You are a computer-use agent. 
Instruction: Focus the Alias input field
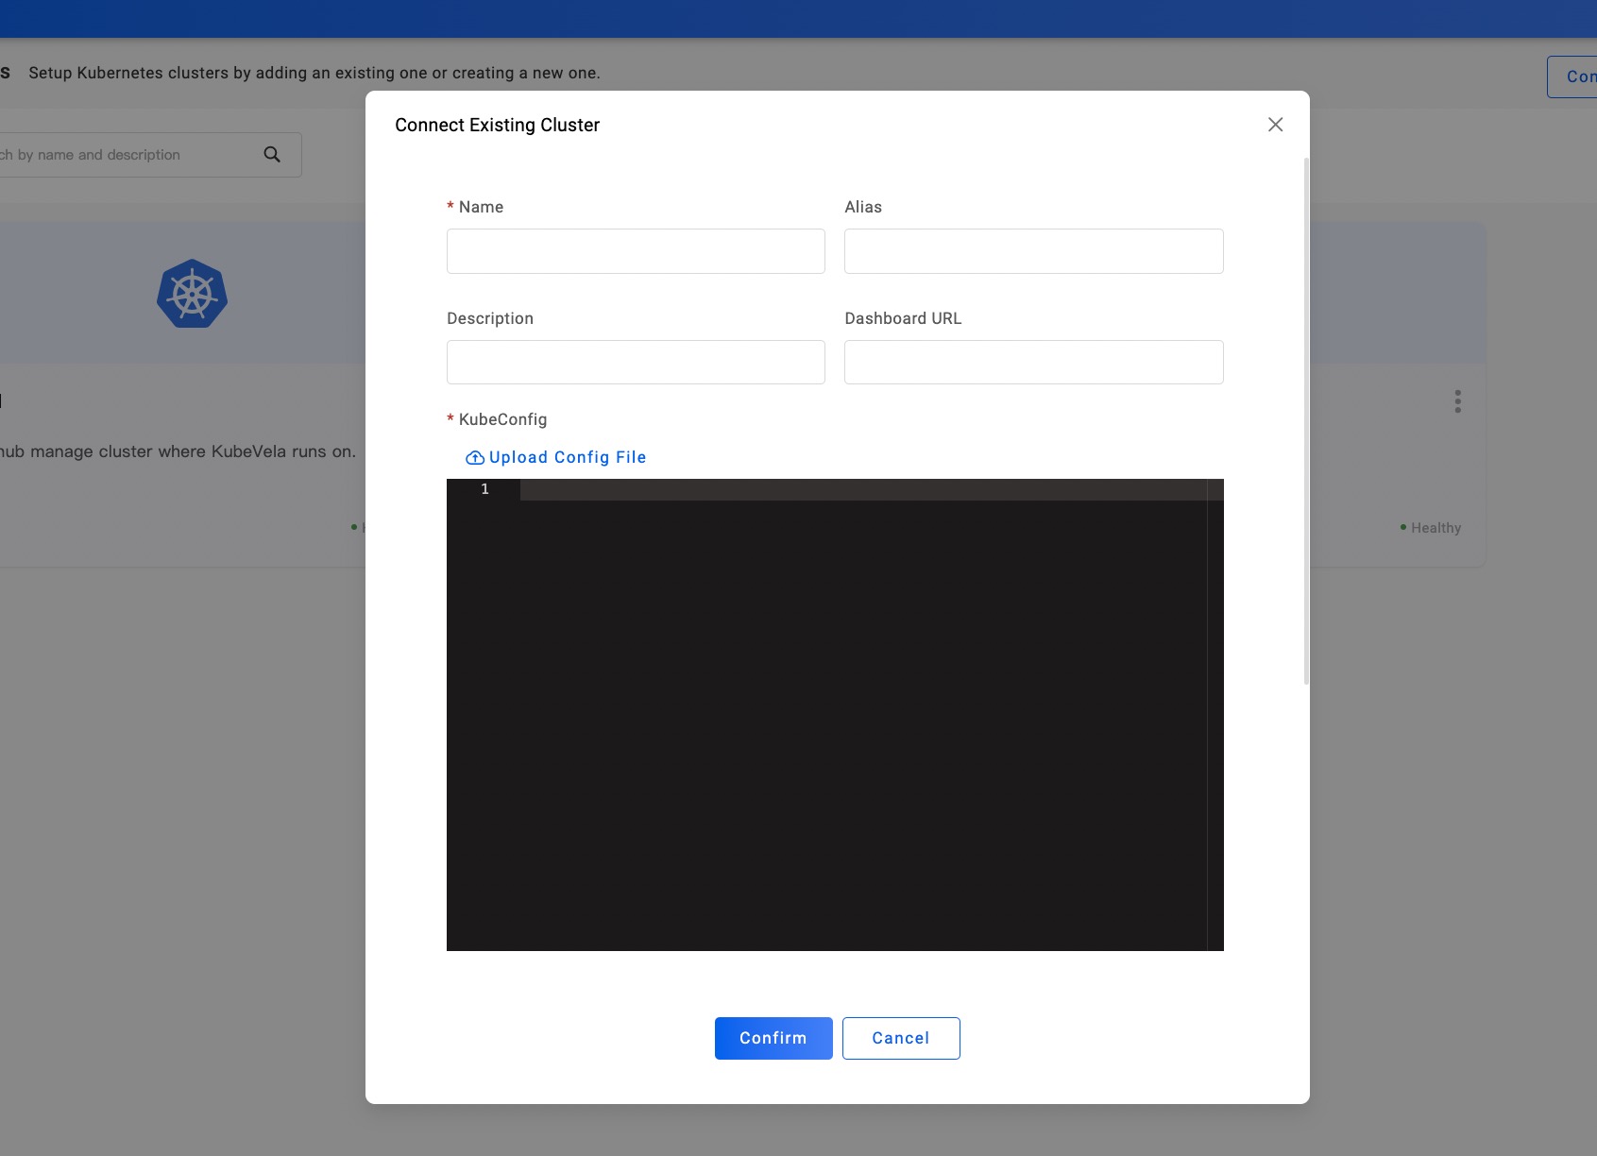click(1033, 251)
